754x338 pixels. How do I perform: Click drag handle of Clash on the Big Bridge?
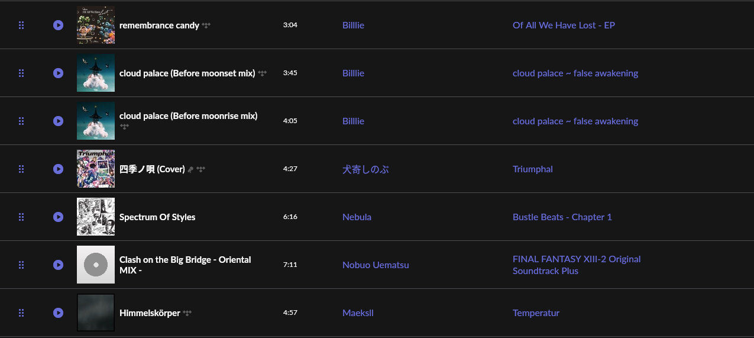tap(21, 265)
